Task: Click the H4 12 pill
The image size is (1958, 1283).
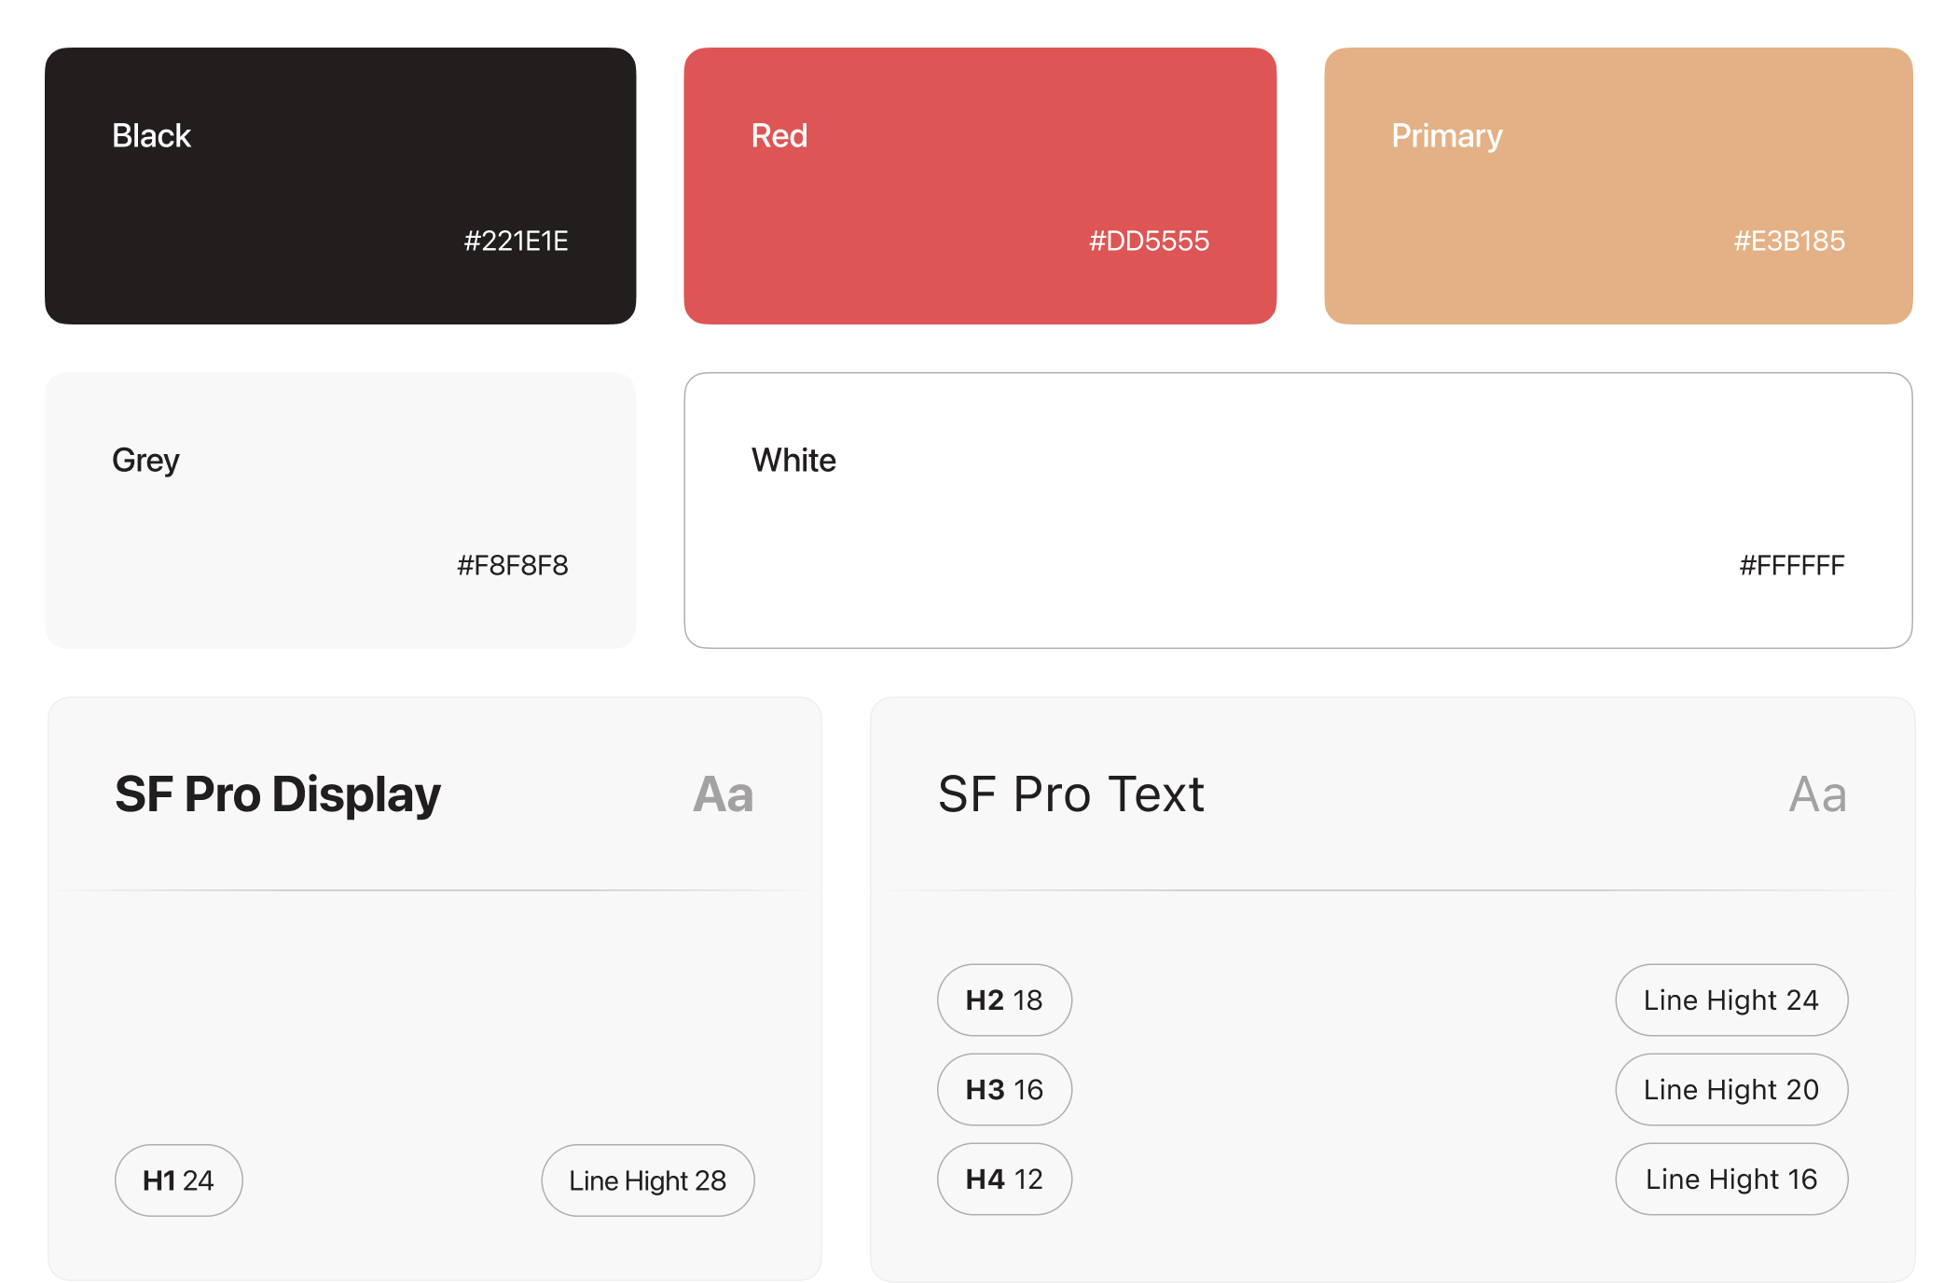Action: coord(1004,1179)
